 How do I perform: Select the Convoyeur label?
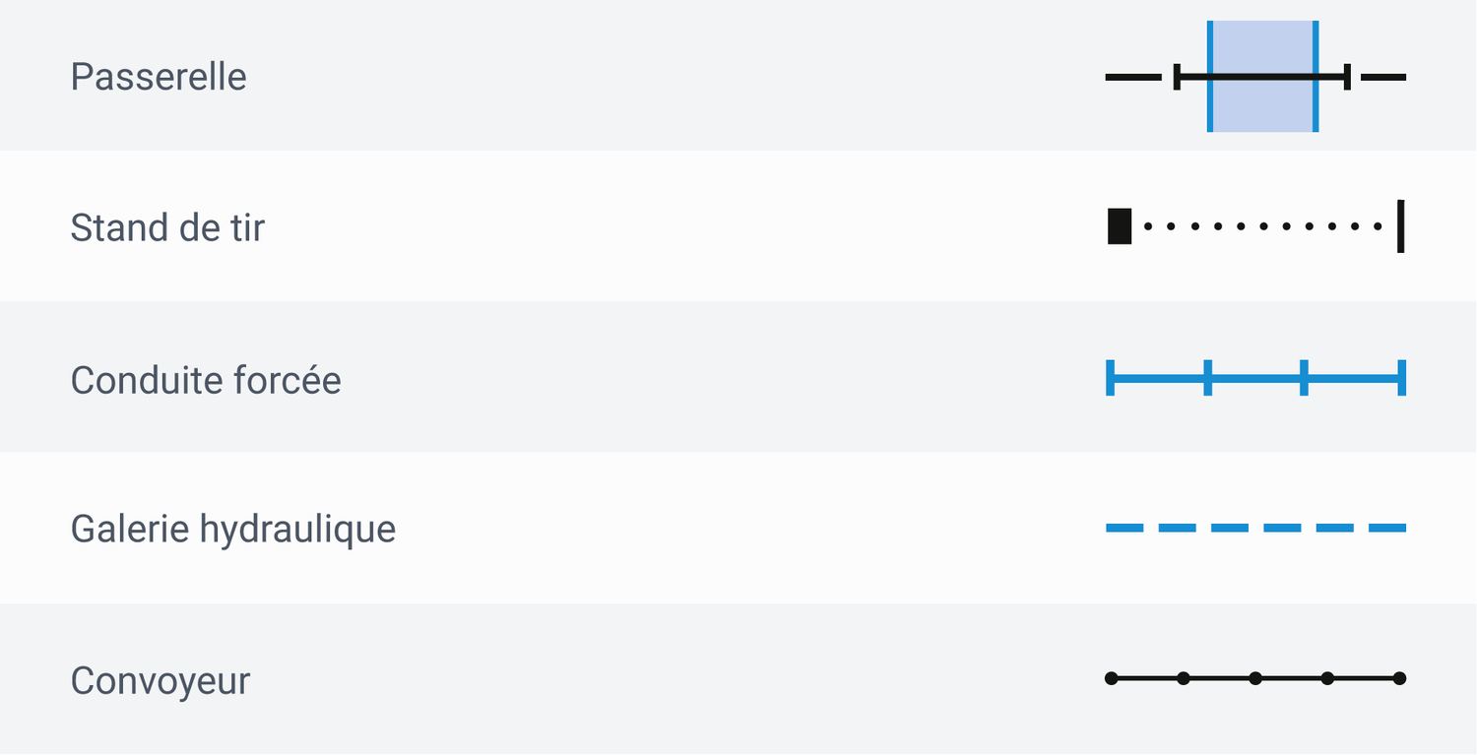point(161,680)
